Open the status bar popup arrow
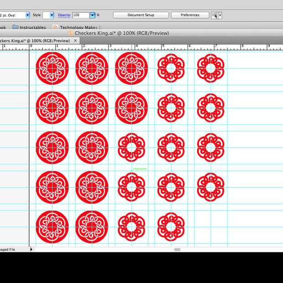This screenshot has width=283, height=283. tap(31, 249)
